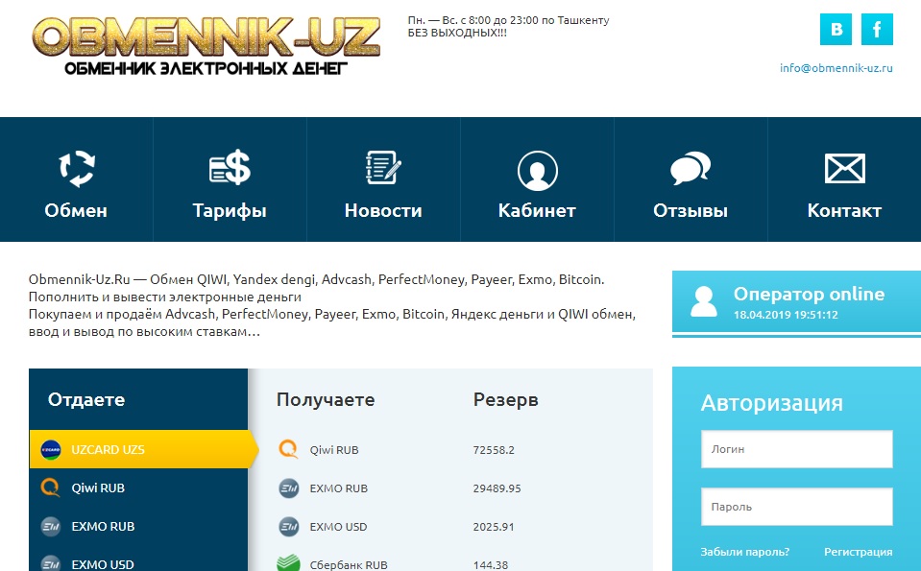Click the Оператор online heading
The width and height of the screenshot is (921, 571).
[x=809, y=294]
